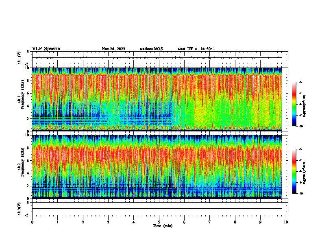The height and width of the screenshot is (249, 322).
Task: Click the "Time (min)" axis label
Action: click(x=163, y=226)
